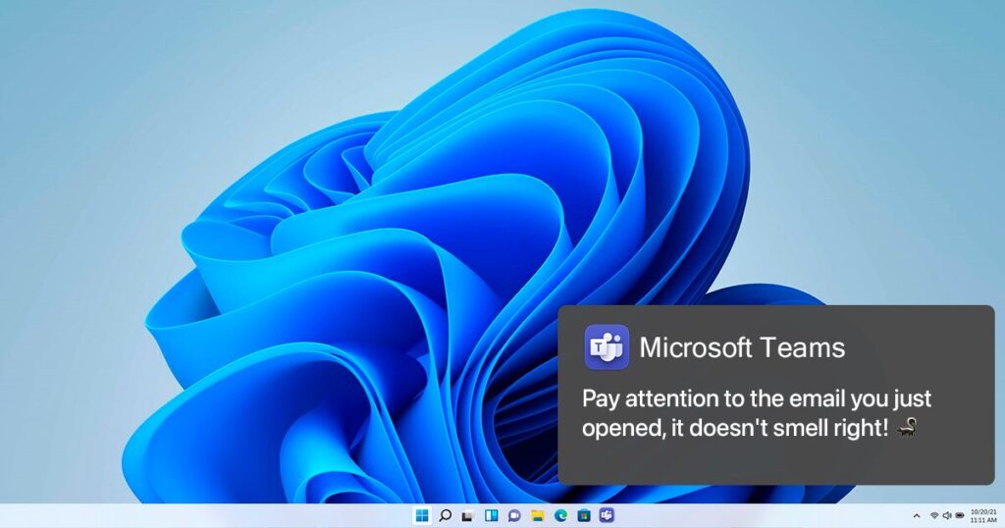
Task: Open Microsoft Store from taskbar
Action: click(x=584, y=515)
